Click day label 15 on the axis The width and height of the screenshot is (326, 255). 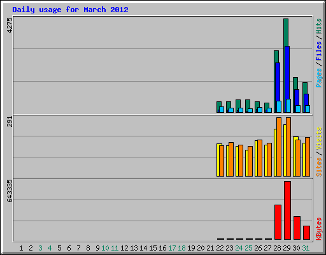153,248
